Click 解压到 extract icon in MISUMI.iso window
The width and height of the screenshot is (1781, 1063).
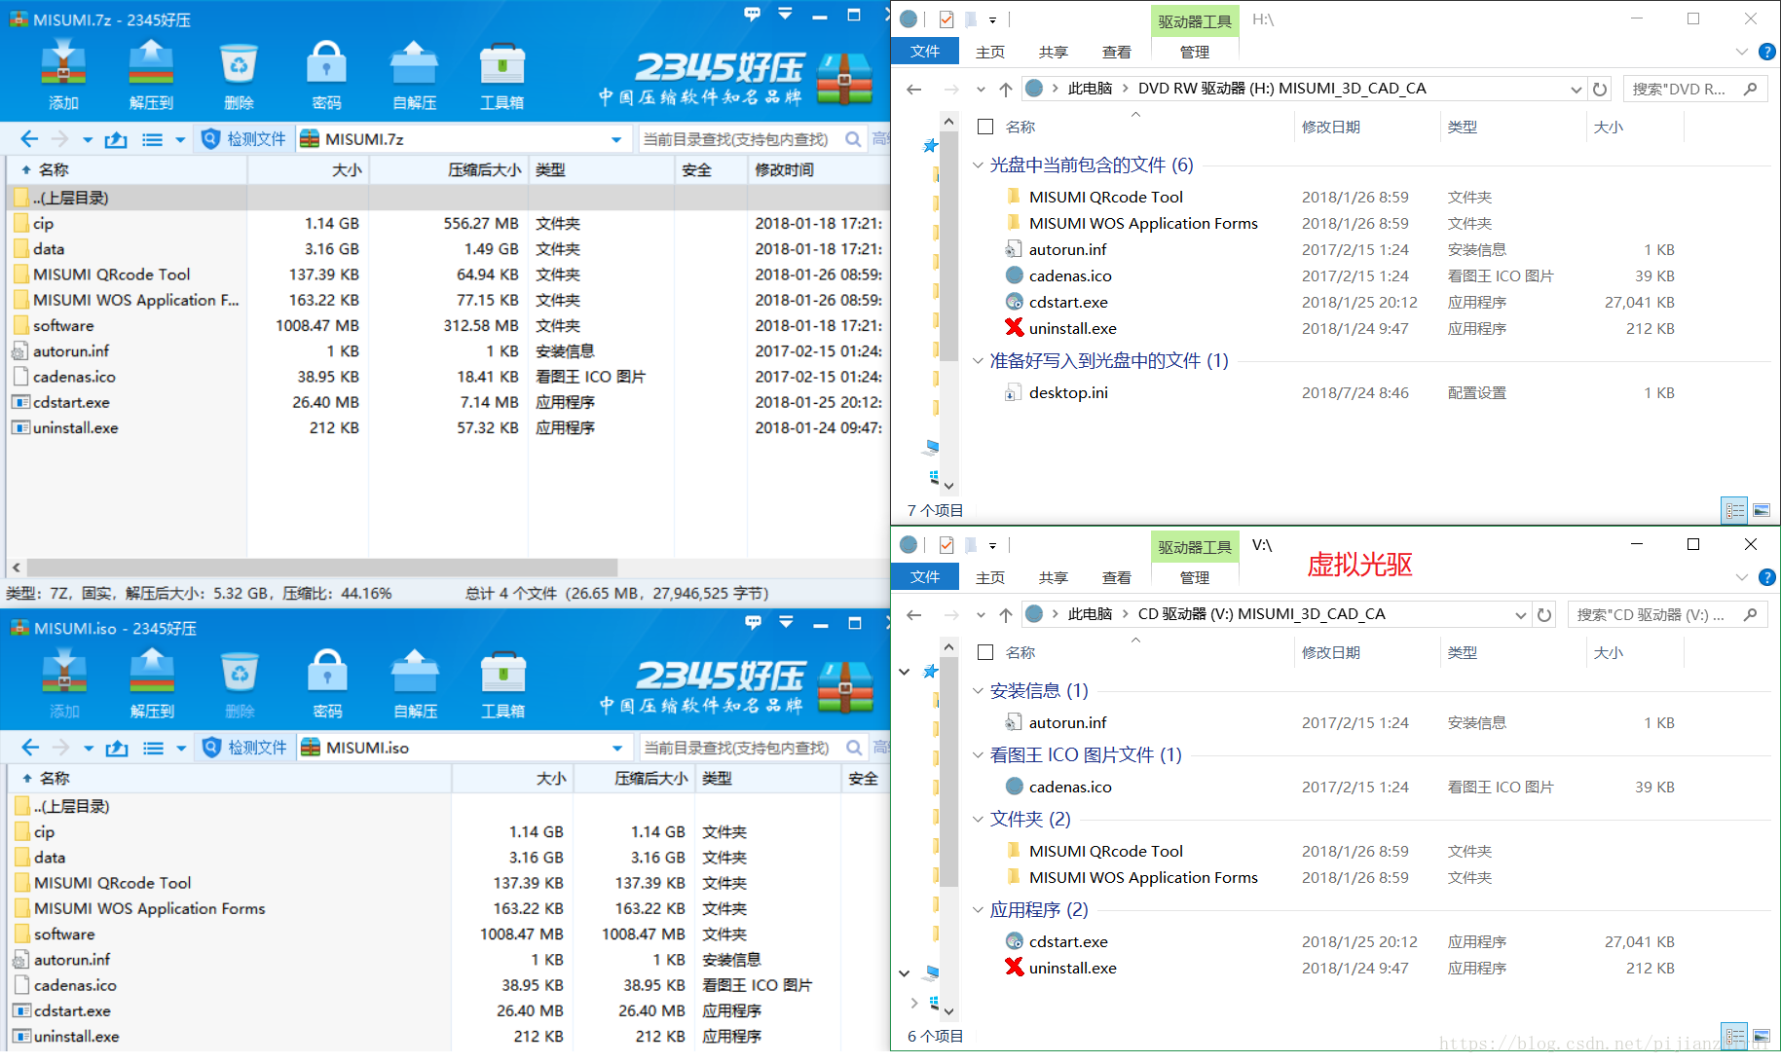(152, 682)
